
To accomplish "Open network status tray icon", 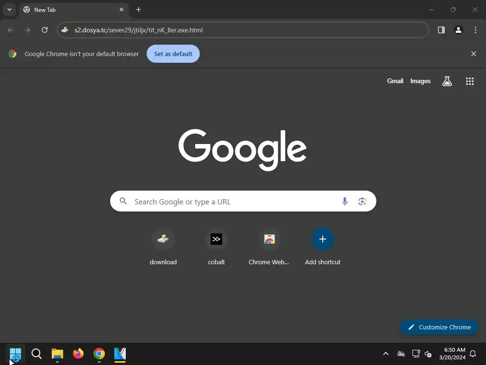I will (x=416, y=354).
